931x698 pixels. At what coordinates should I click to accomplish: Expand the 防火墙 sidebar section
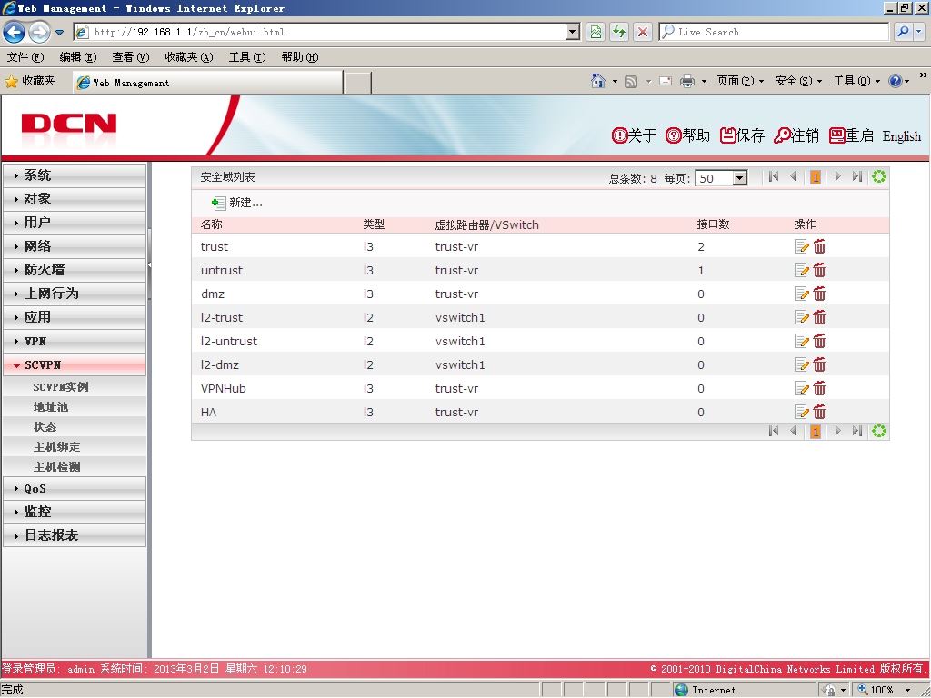pyautogui.click(x=75, y=270)
